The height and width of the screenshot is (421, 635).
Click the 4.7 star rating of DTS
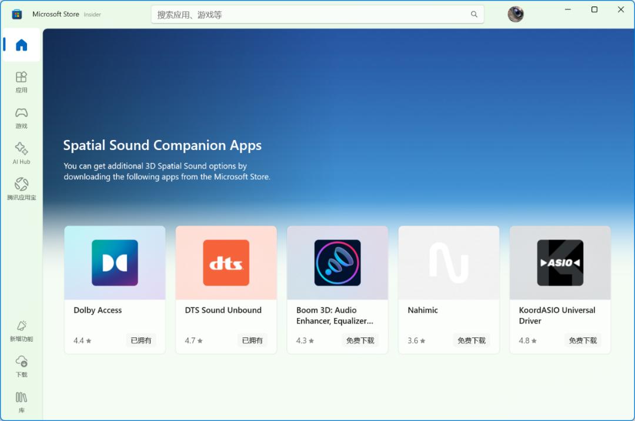click(x=193, y=341)
